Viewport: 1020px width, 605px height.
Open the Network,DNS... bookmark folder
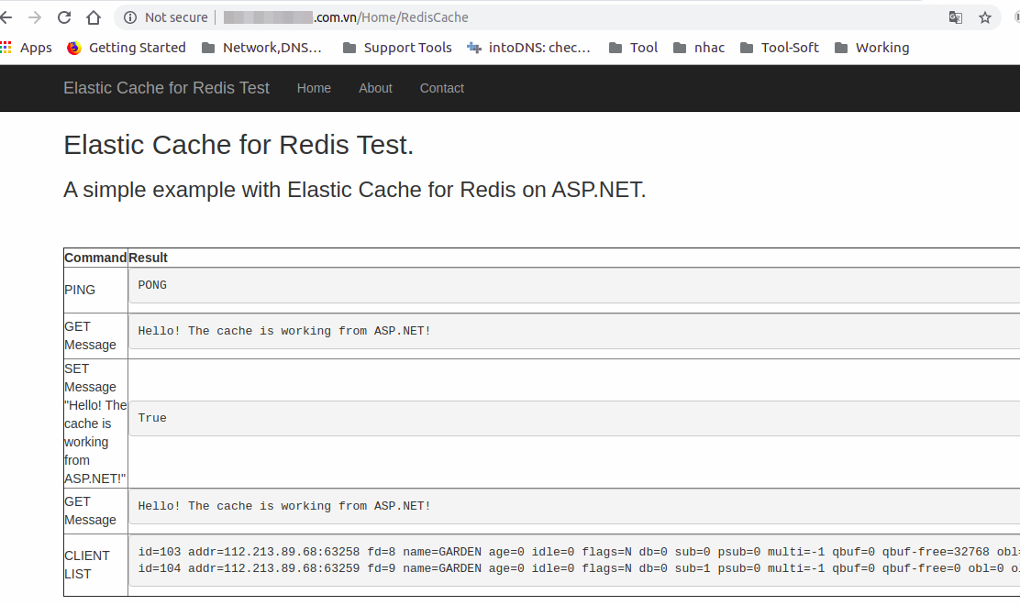261,48
